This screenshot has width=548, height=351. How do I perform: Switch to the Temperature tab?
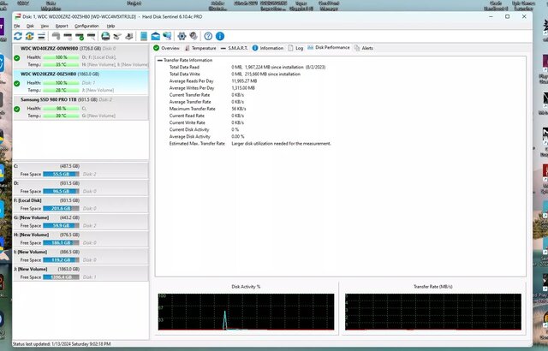[203, 48]
